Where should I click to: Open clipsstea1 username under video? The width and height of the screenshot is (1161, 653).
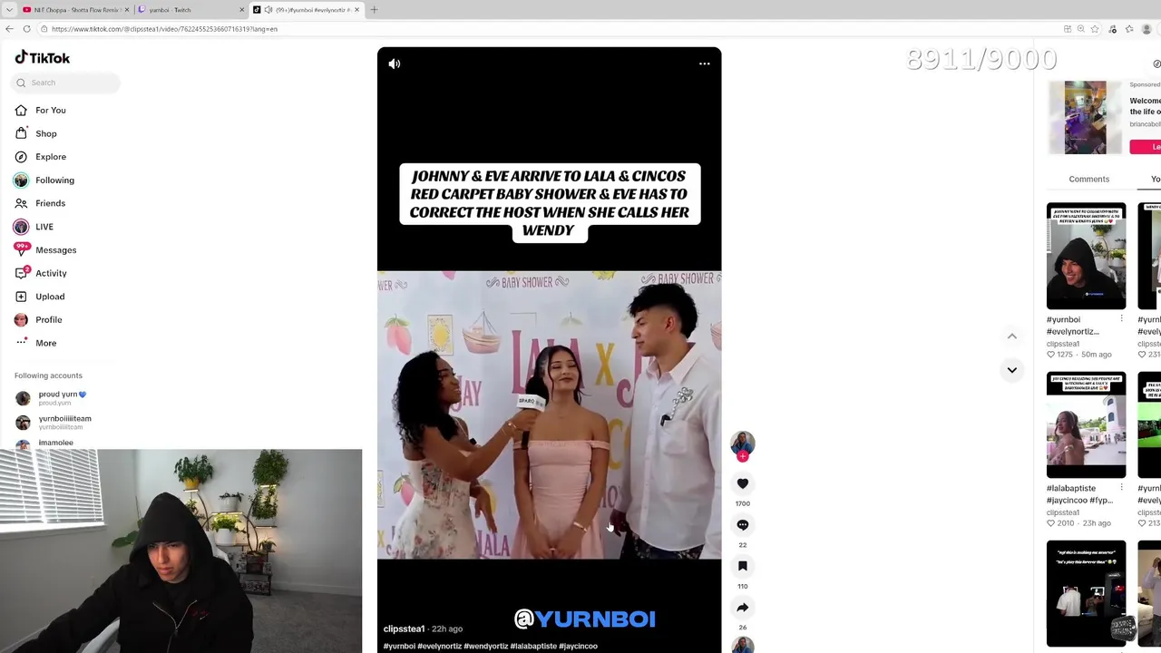(x=404, y=629)
